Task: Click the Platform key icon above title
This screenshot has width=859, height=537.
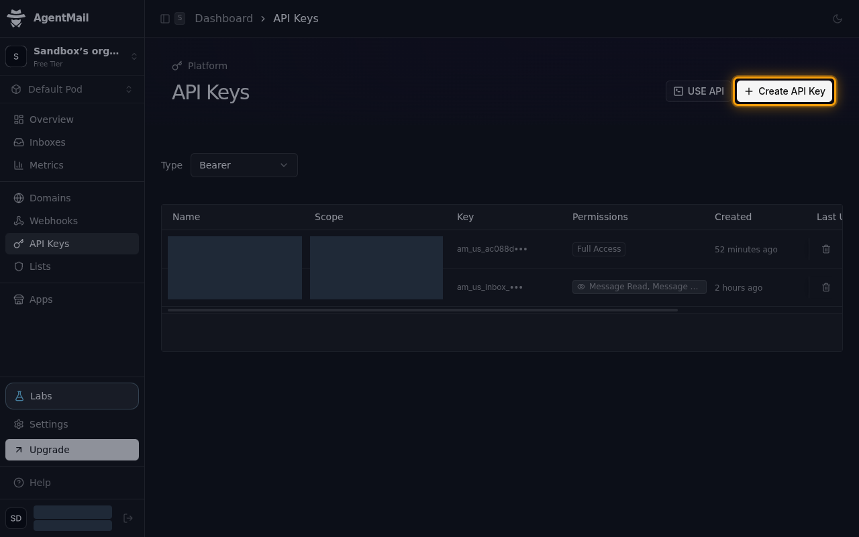Action: 177,66
